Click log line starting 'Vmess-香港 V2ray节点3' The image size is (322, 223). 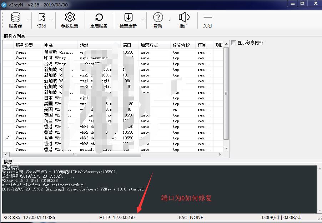click(59, 172)
